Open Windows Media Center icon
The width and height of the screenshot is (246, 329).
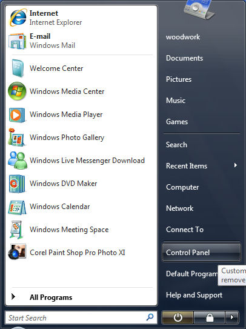click(17, 91)
